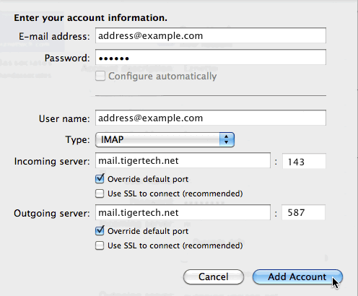This screenshot has height=296, width=358.
Task: Uncheck outgoing server Override default port
Action: [x=100, y=231]
